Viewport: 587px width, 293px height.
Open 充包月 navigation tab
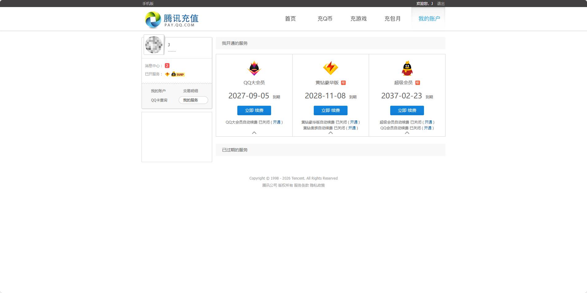tap(393, 19)
